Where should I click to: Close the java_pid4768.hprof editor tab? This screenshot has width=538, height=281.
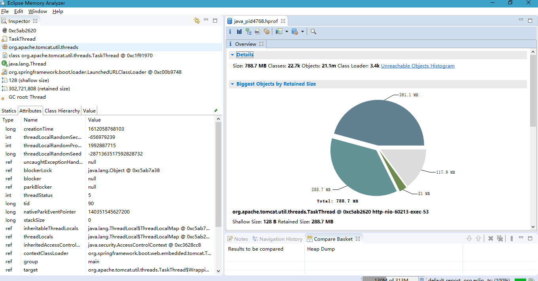click(x=283, y=21)
